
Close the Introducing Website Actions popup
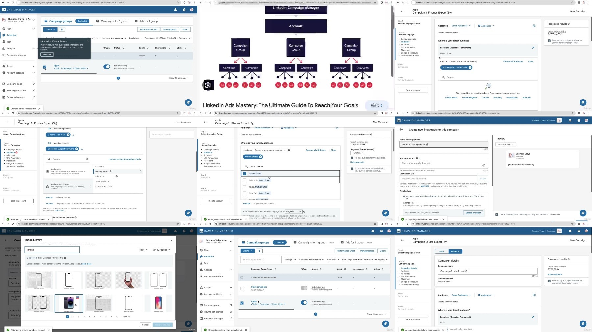88,41
